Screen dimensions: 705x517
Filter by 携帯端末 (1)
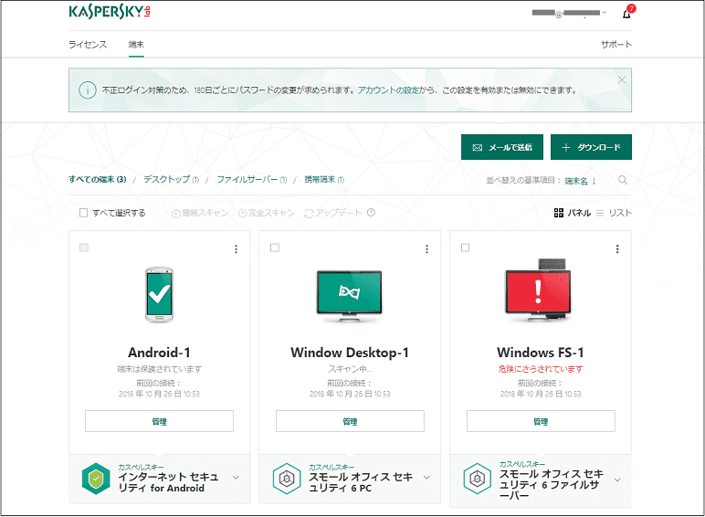[324, 179]
